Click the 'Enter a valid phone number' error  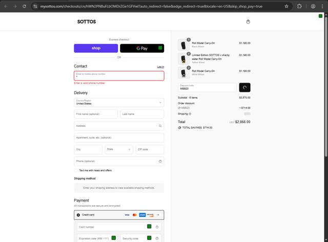[x=89, y=83]
